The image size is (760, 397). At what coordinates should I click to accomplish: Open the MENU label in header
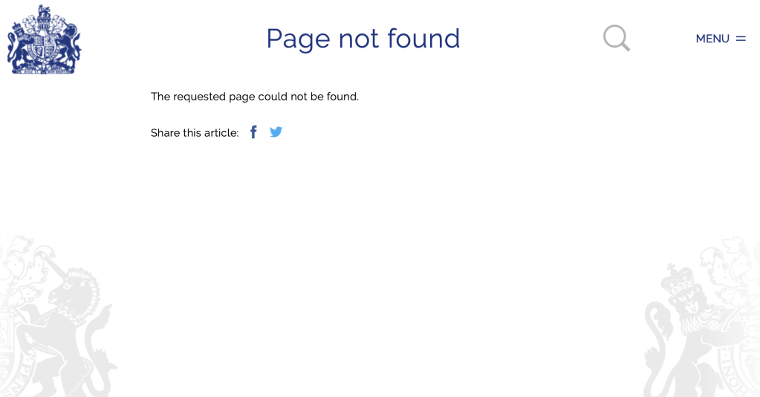click(712, 39)
